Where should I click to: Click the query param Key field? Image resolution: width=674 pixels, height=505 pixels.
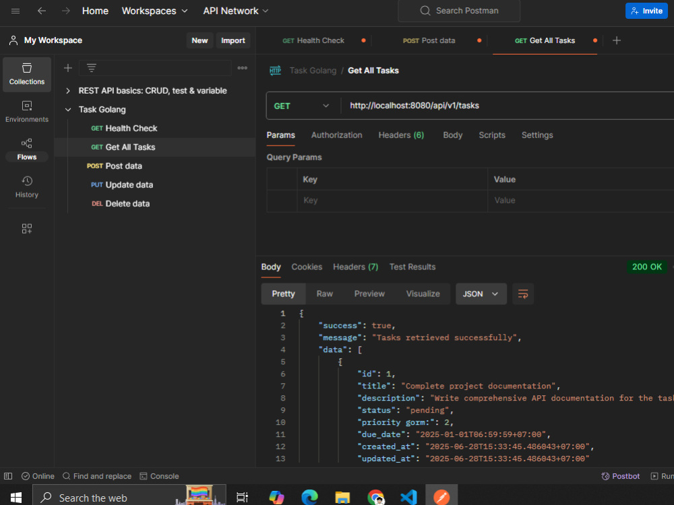[x=392, y=201]
